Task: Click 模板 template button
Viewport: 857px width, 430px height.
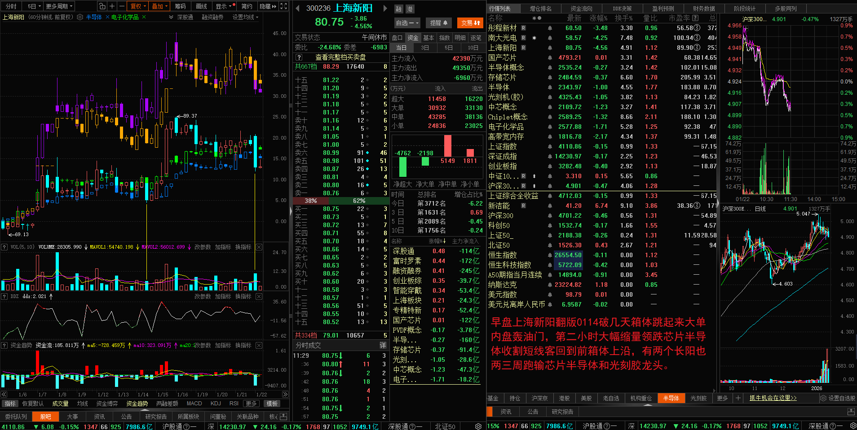Action: click(272, 404)
